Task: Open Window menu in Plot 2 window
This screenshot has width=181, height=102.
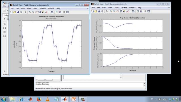Action: [x=51, y=8]
